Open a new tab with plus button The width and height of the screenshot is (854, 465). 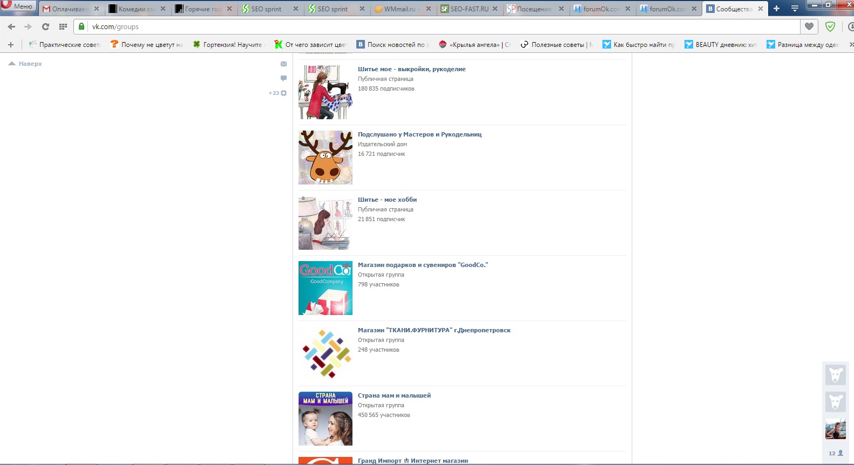pyautogui.click(x=776, y=9)
